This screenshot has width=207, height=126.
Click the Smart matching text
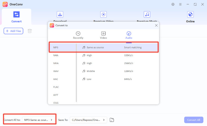133,47
